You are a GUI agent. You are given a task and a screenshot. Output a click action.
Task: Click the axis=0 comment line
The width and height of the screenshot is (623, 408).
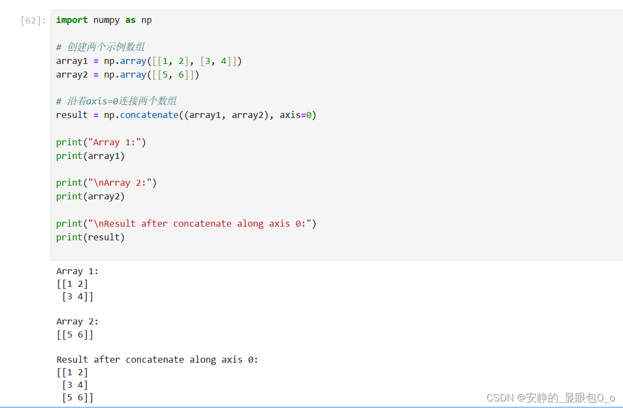[x=116, y=101]
